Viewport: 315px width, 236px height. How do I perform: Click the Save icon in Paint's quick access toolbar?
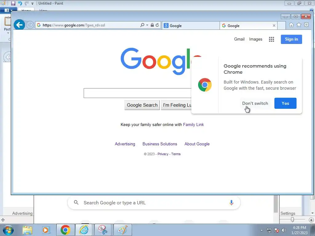(x=13, y=3)
